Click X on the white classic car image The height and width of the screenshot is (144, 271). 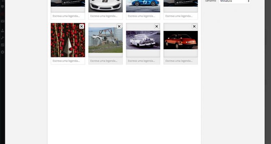pos(157,26)
